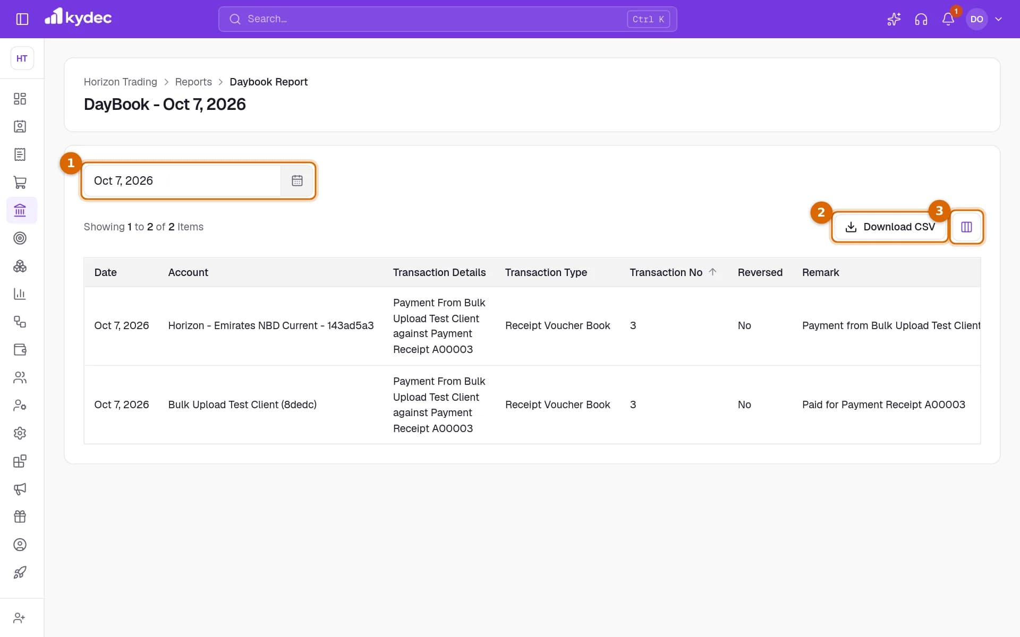This screenshot has height=637, width=1020.
Task: Open the calendar date picker
Action: click(x=297, y=180)
